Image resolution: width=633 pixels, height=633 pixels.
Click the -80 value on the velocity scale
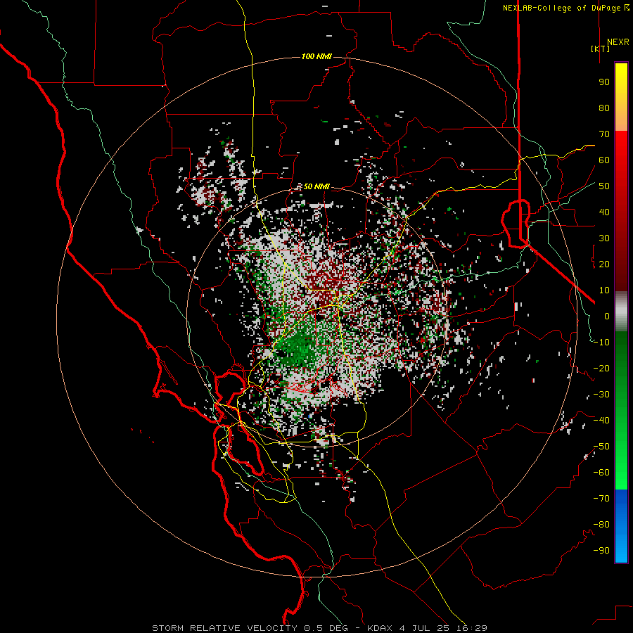click(601, 525)
